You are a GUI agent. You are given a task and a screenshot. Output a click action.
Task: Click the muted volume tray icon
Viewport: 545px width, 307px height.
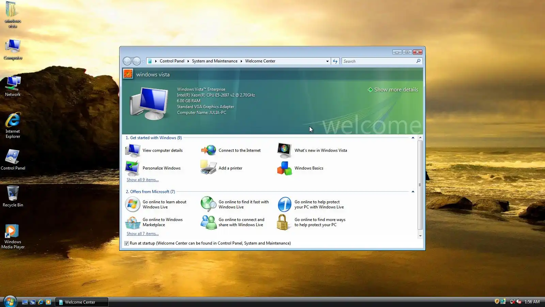point(519,301)
